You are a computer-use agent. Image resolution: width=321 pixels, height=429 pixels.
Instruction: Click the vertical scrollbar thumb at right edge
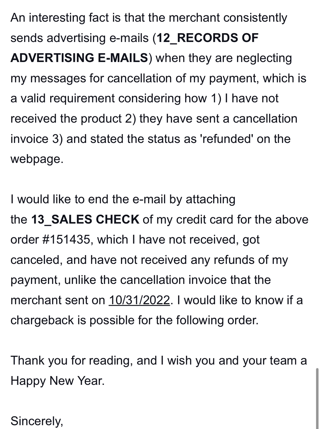[318, 398]
